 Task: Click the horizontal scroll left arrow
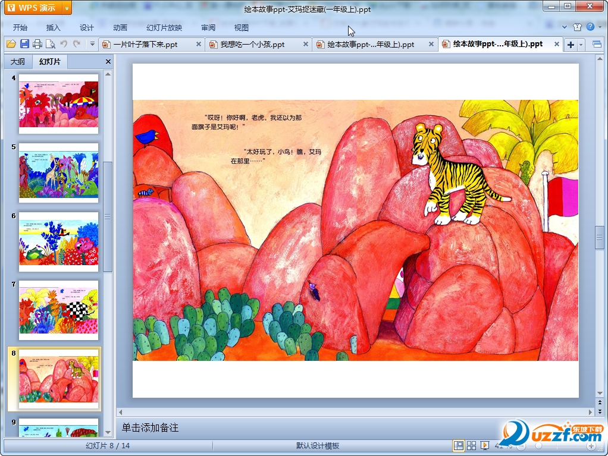click(121, 412)
